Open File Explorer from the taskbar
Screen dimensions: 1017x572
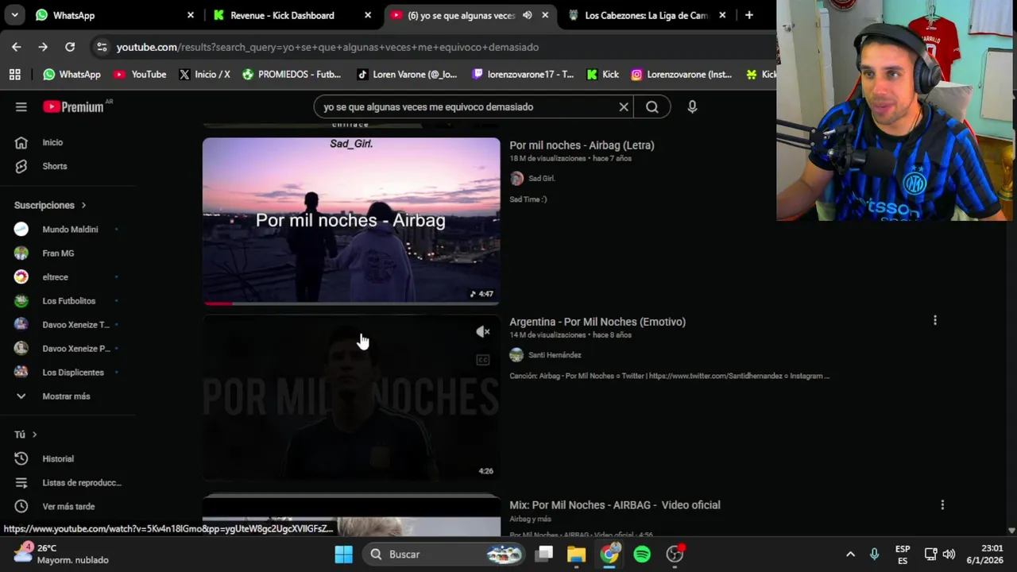[x=576, y=554]
